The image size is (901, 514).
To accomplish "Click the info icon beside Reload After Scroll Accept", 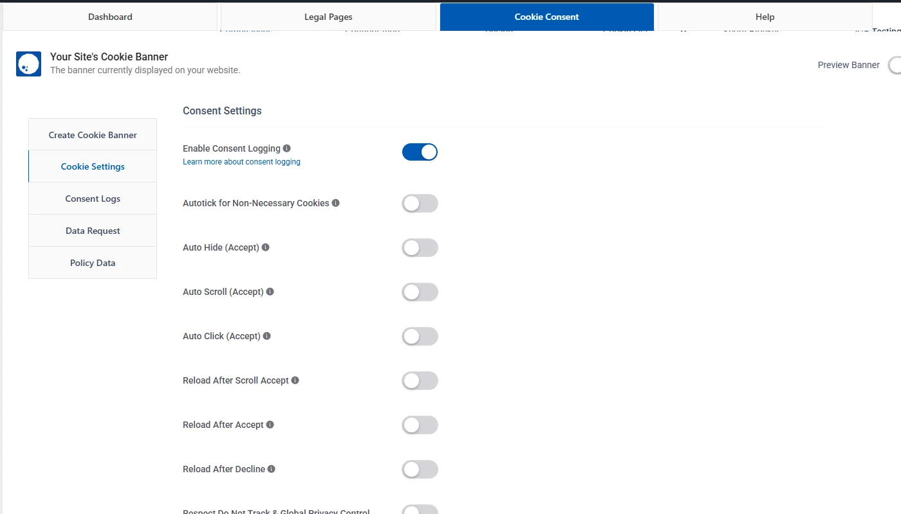I will tap(295, 380).
